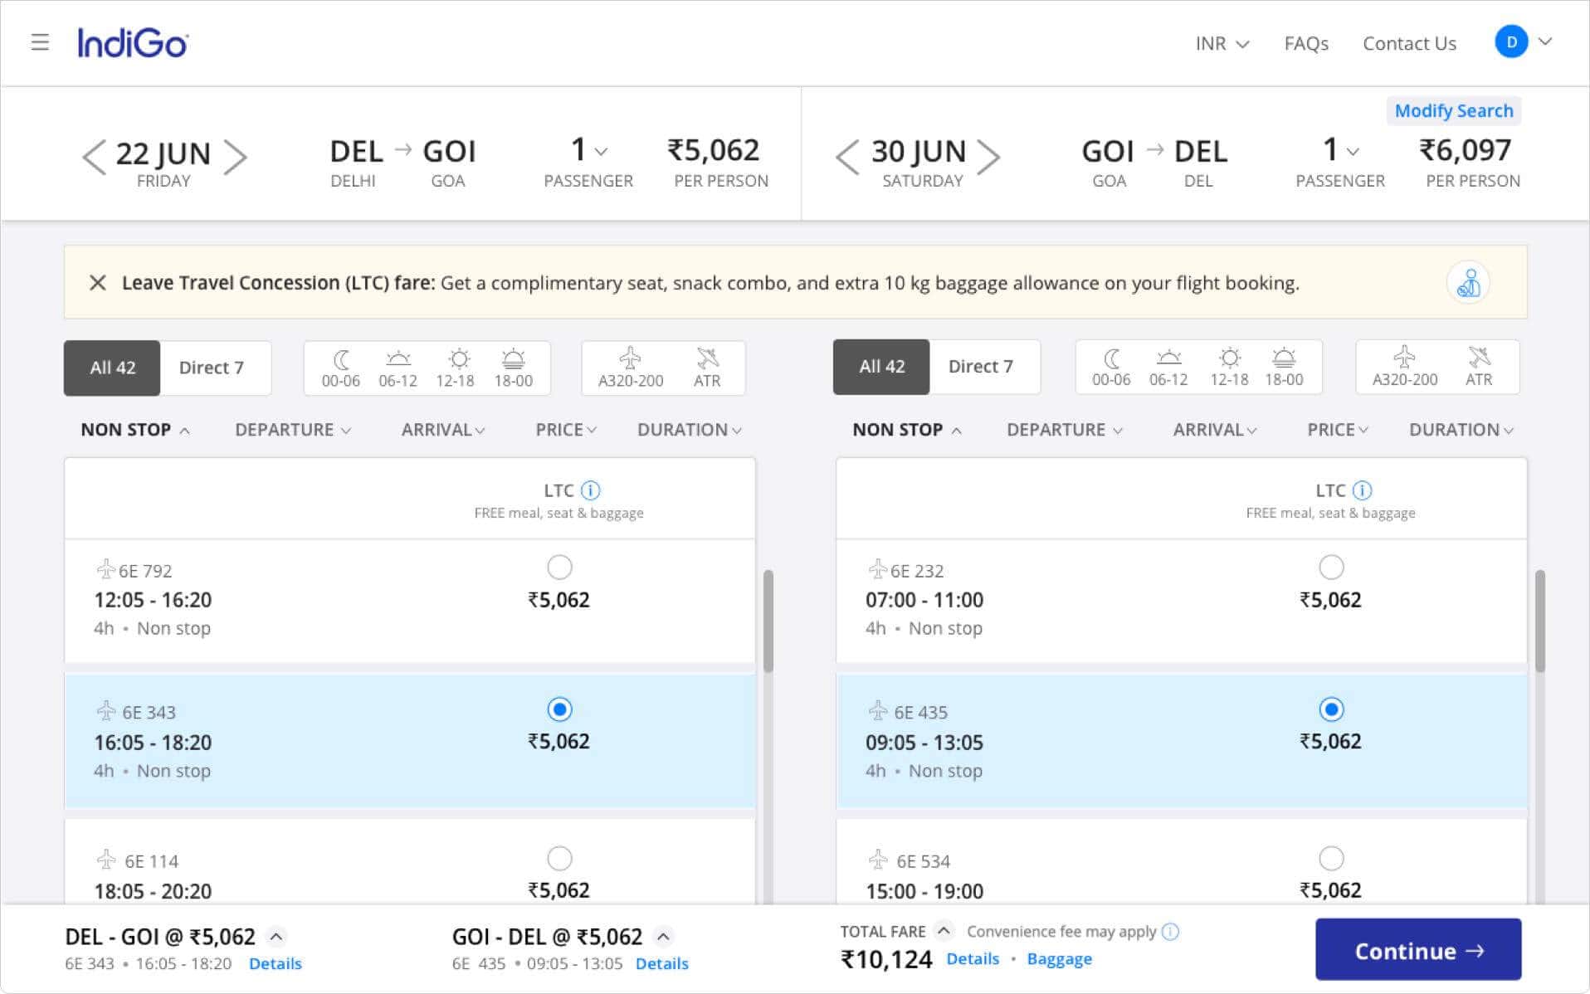Open the hamburger menu icon
1590x994 pixels.
(x=40, y=42)
